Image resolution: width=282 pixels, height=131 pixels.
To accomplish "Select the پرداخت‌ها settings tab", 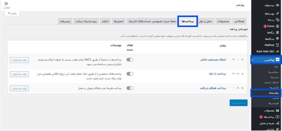I will pyautogui.click(x=188, y=21).
